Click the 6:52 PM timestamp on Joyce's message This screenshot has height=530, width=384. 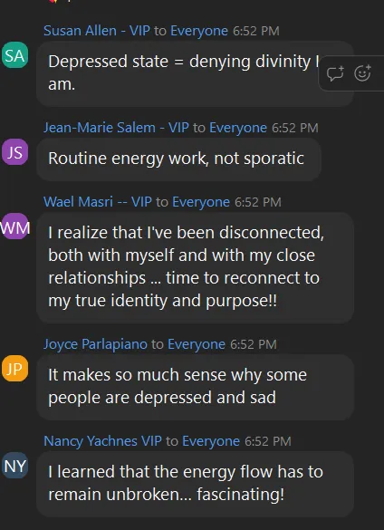(254, 344)
